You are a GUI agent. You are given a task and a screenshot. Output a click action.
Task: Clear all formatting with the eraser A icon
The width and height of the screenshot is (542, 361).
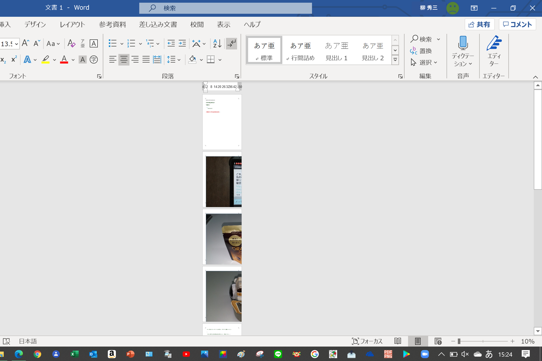(71, 43)
